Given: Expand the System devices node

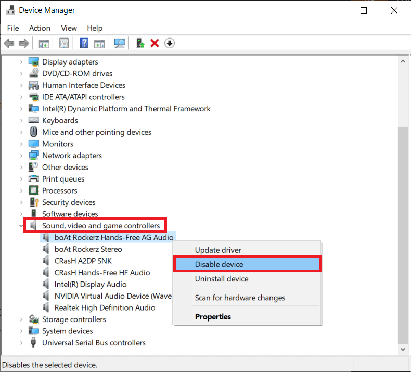Looking at the screenshot, I should pyautogui.click(x=21, y=331).
